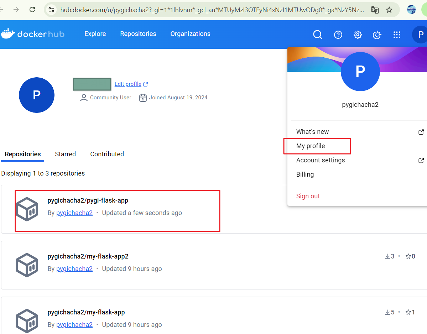427x334 pixels.
Task: Open the Organizations menu
Action: [191, 34]
